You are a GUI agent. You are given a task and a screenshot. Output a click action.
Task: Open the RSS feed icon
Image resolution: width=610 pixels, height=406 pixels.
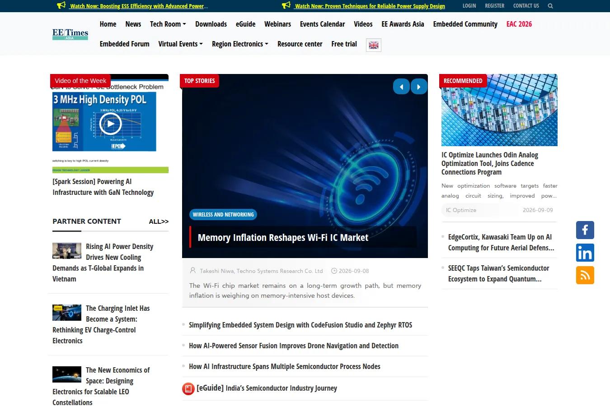585,275
